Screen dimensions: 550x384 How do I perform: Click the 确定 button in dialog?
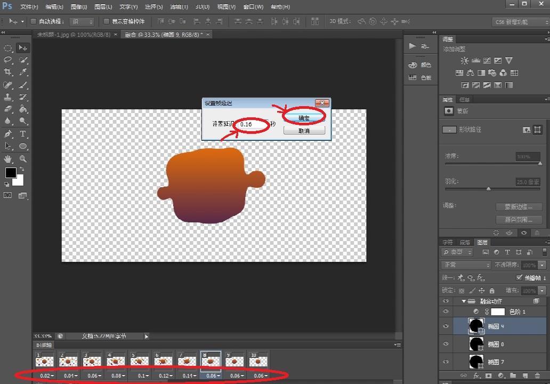(x=304, y=118)
